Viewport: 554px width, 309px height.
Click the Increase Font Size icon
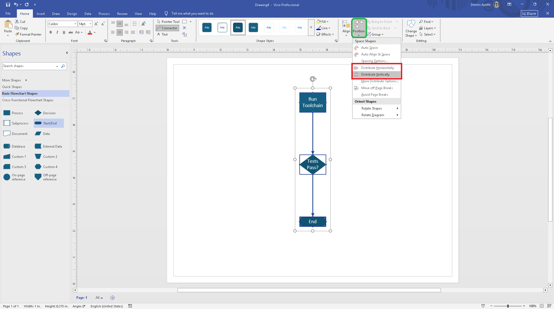point(96,24)
